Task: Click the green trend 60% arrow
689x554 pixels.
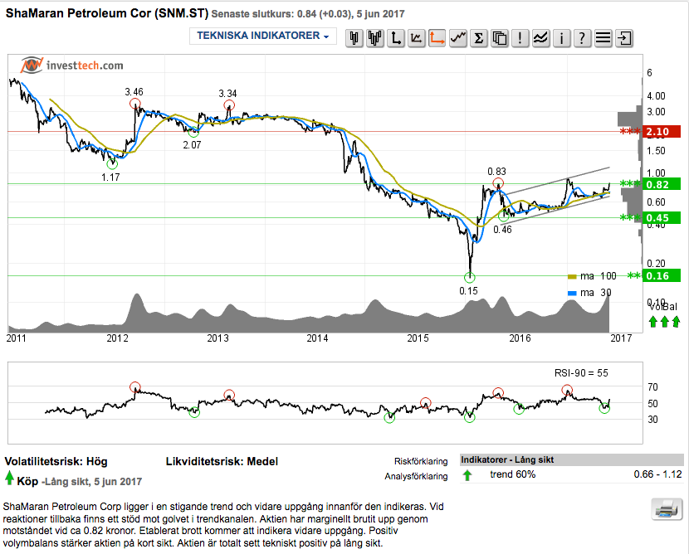Action: 467,474
